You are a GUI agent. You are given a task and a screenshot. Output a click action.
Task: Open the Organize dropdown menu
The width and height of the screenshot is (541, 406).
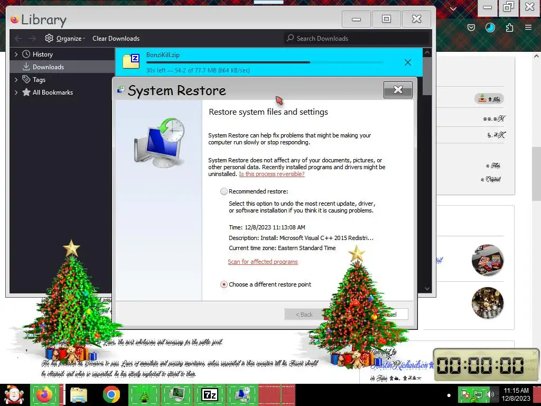[69, 38]
